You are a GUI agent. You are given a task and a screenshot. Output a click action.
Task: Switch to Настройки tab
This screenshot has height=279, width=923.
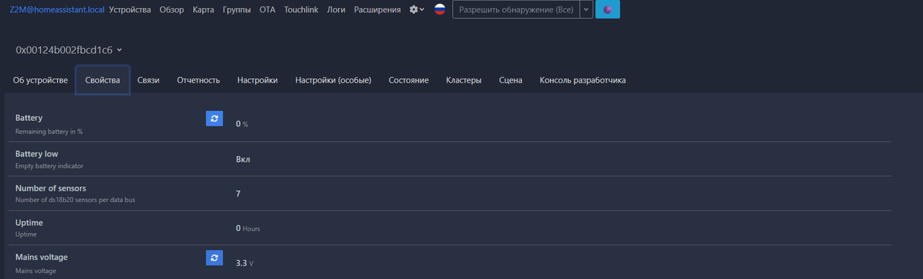[257, 81]
